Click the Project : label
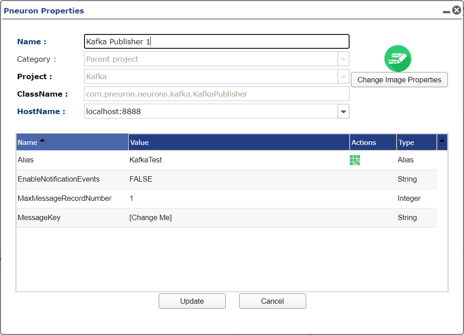 point(34,77)
